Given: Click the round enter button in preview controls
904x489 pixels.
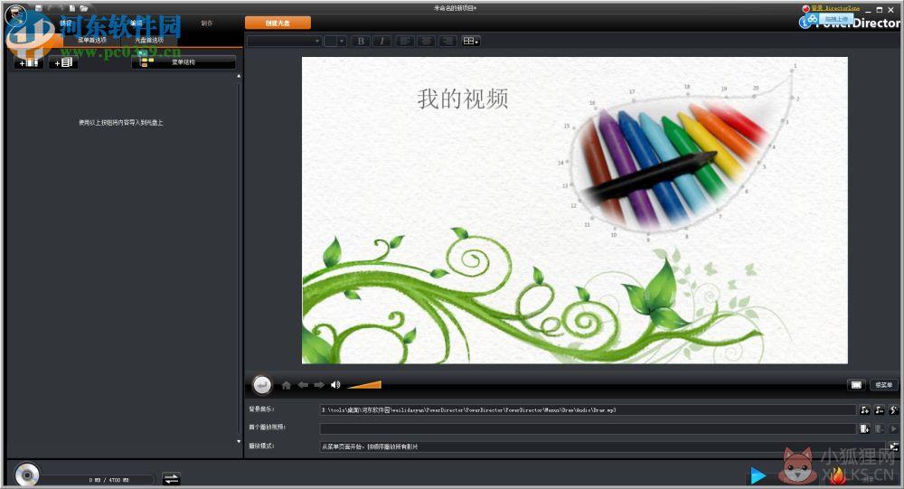Looking at the screenshot, I should coord(262,385).
